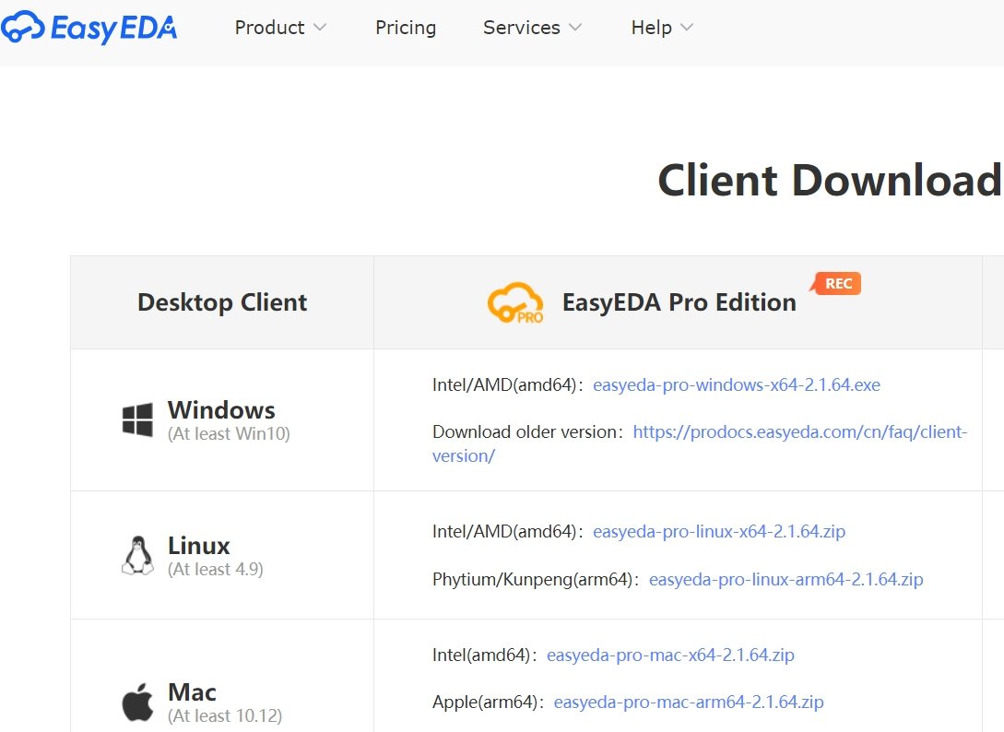Download easyeda-pro-mac-x64-2.1.64.zip

[x=670, y=655]
